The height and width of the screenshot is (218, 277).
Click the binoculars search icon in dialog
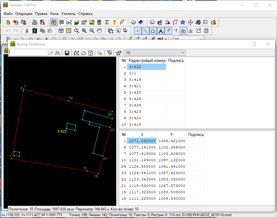(x=57, y=53)
